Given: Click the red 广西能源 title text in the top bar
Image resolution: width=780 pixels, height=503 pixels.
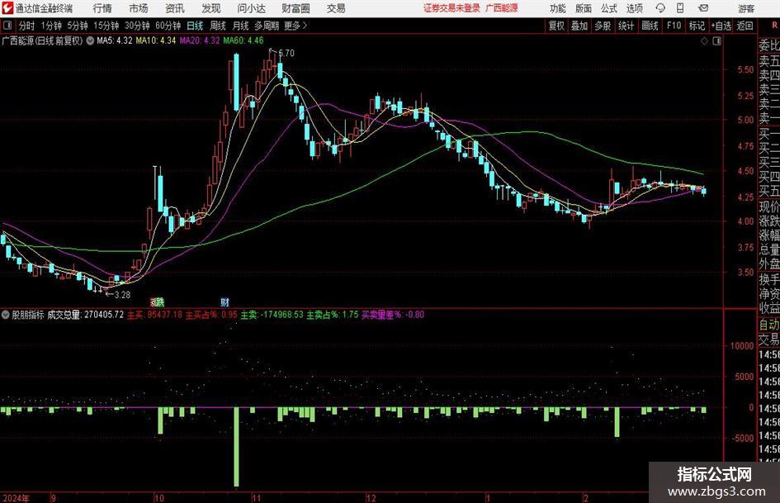Looking at the screenshot, I should point(502,8).
